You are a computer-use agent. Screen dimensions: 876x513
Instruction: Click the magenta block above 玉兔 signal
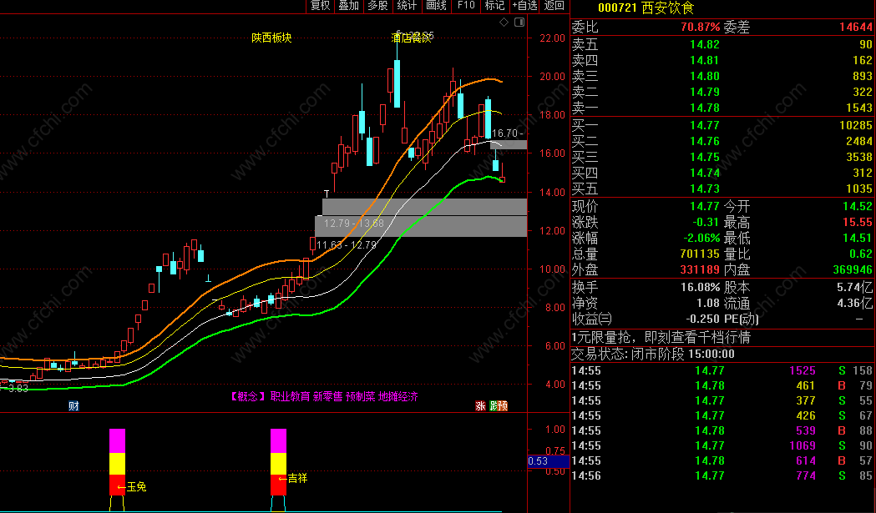tap(117, 441)
